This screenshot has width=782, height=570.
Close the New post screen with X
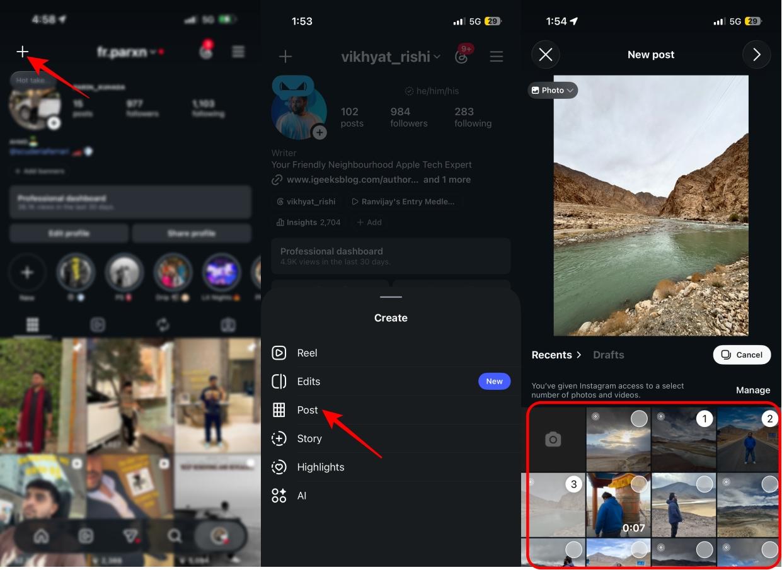(546, 55)
